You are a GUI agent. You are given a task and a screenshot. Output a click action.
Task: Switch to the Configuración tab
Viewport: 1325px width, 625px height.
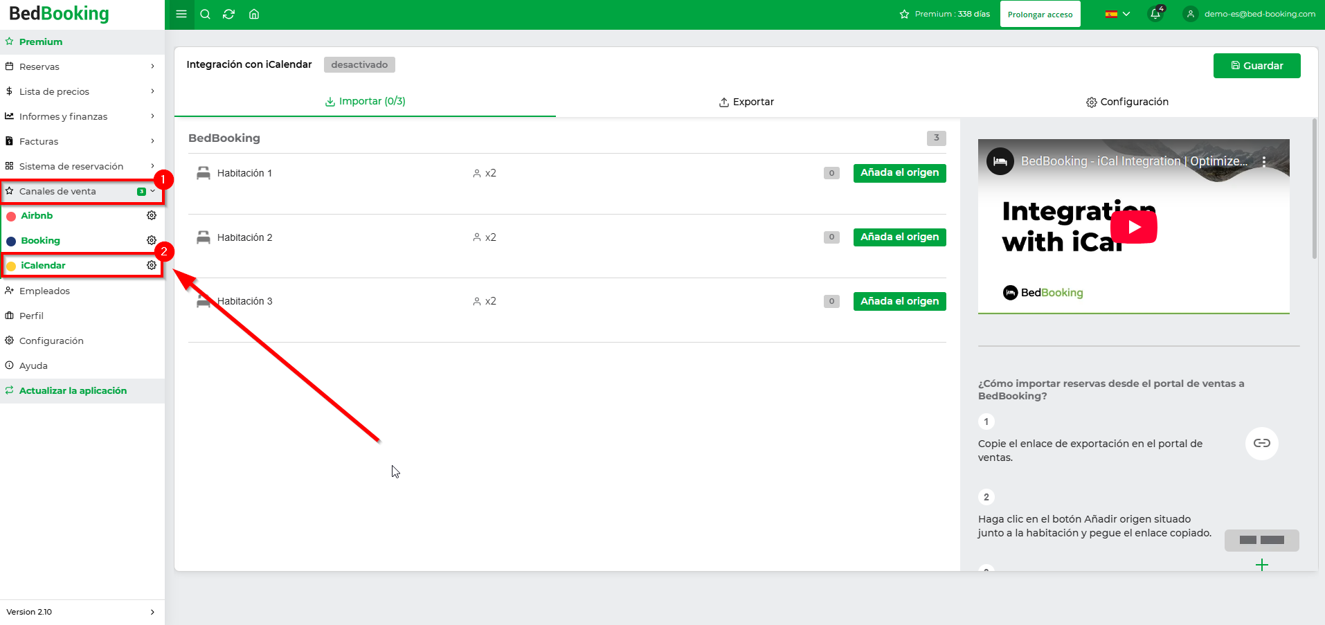coord(1127,102)
